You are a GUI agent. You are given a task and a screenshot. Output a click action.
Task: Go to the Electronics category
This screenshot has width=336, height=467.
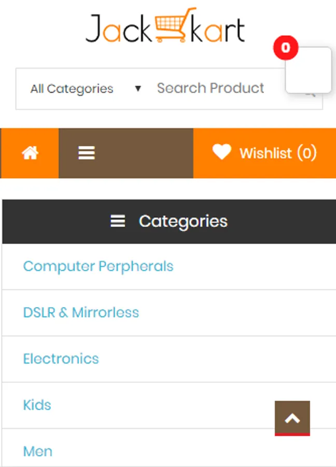[61, 359]
